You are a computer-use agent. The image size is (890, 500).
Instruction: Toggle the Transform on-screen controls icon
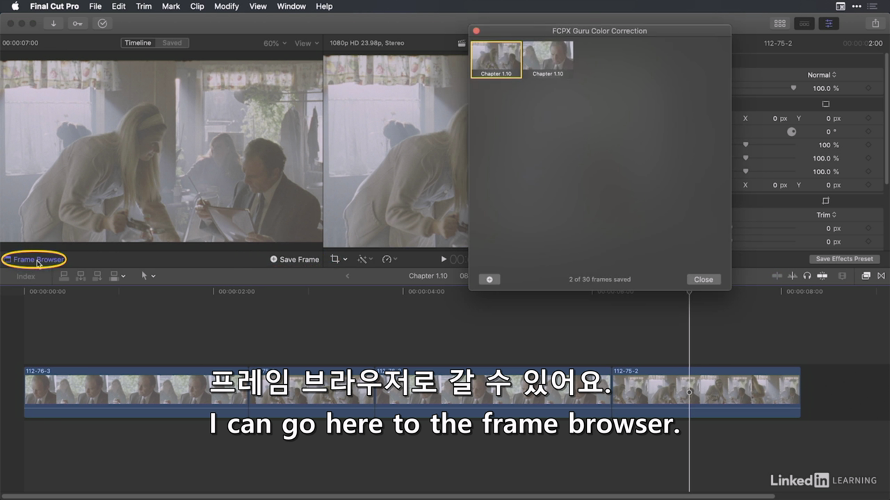[826, 104]
